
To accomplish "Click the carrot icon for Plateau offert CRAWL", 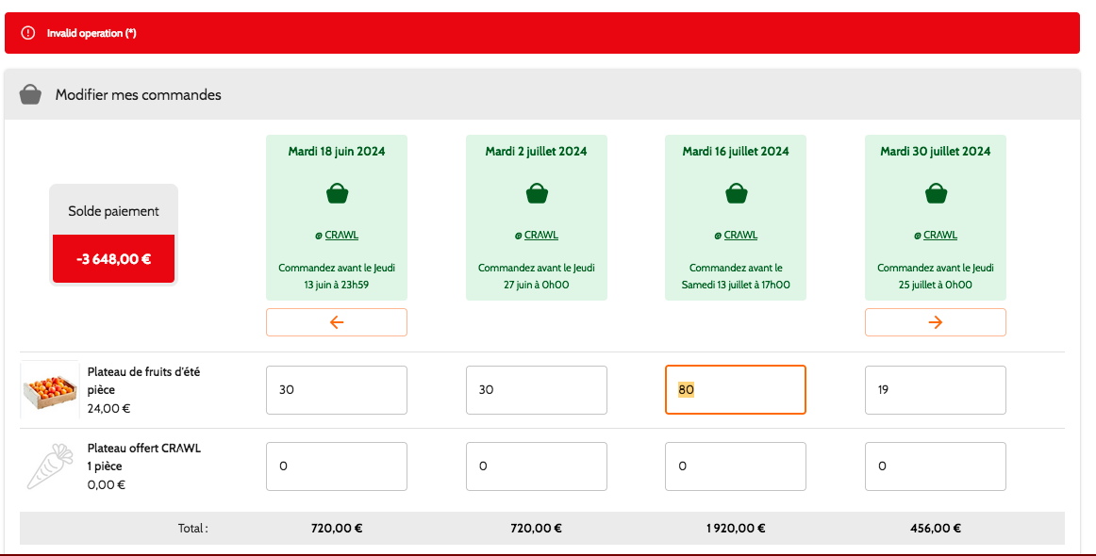I will click(x=50, y=466).
